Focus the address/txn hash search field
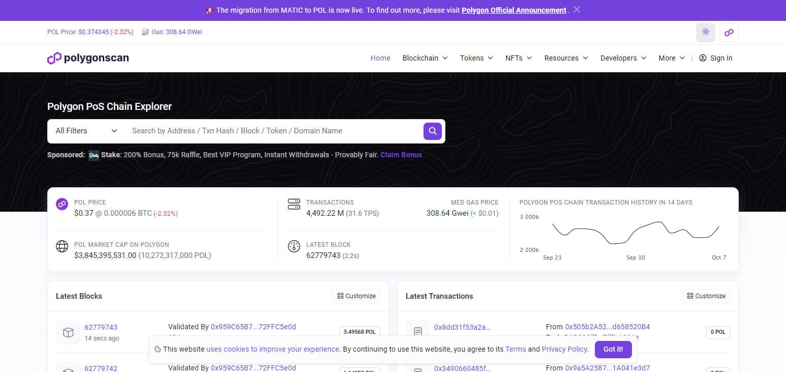This screenshot has height=372, width=786. click(x=275, y=131)
